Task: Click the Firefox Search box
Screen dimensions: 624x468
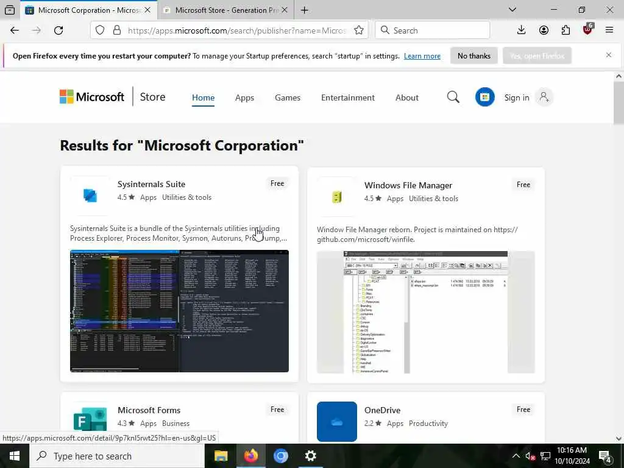Action: 432,30
